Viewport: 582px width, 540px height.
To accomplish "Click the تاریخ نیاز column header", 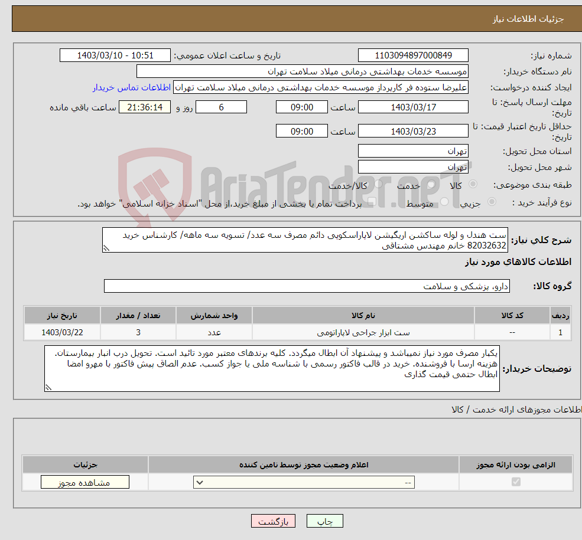I will pyautogui.click(x=62, y=315).
